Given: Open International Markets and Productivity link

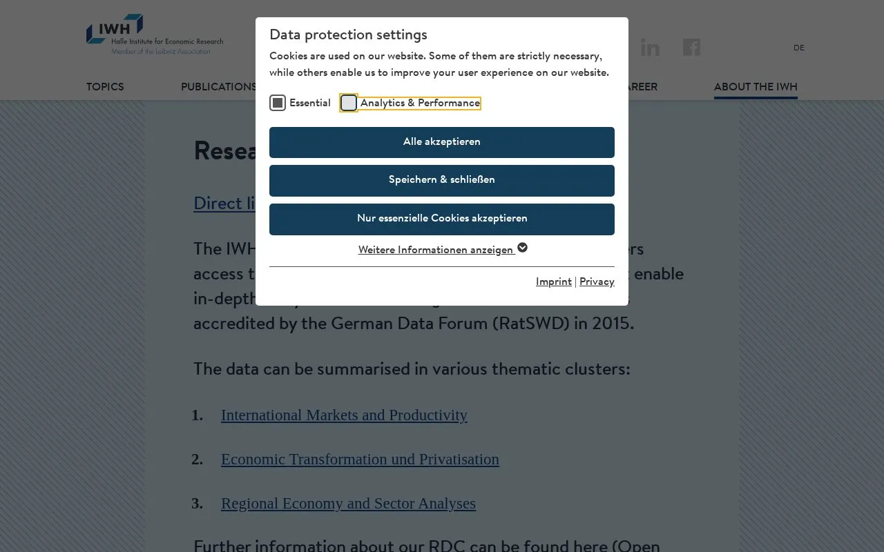Looking at the screenshot, I should pyautogui.click(x=344, y=415).
